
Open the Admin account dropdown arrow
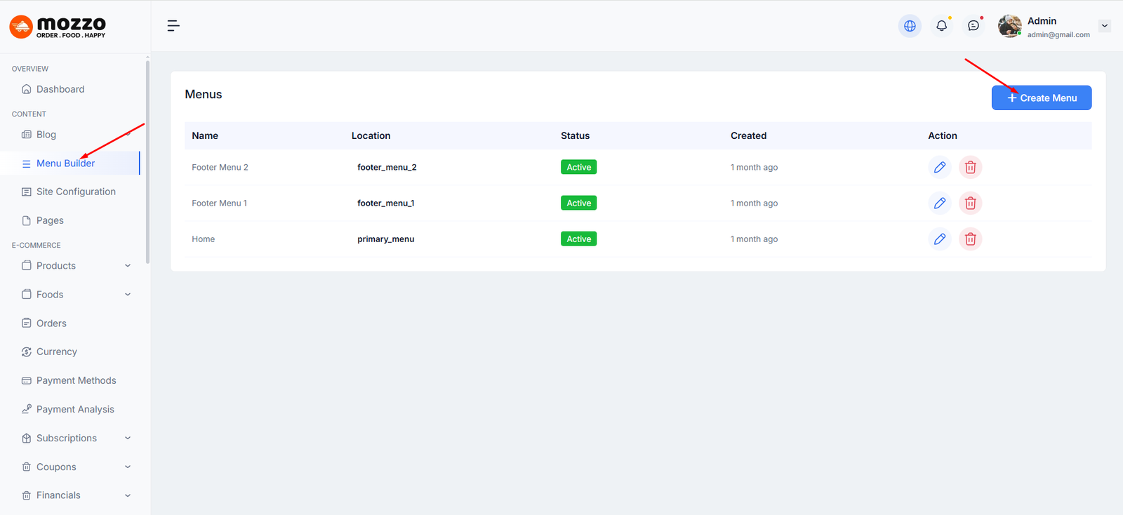click(x=1104, y=26)
